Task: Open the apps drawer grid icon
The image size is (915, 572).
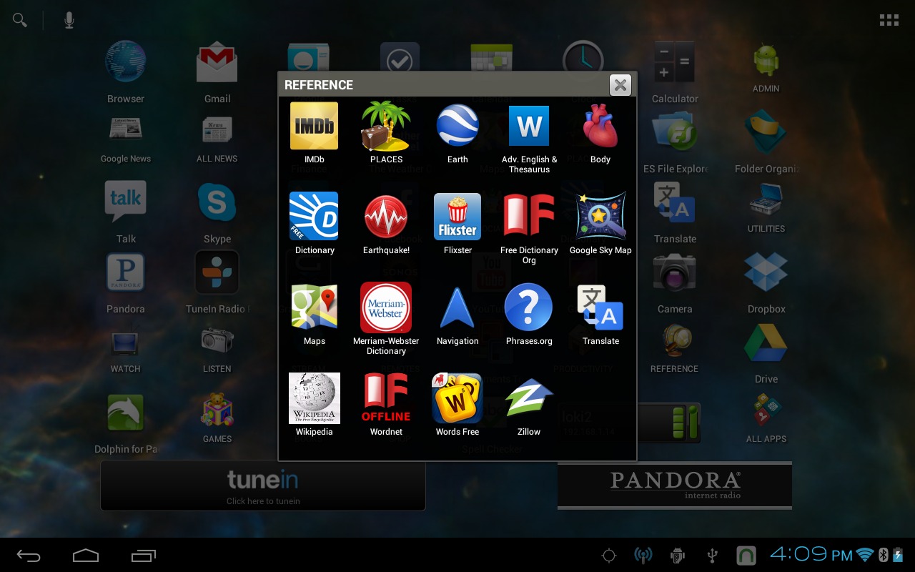Action: coord(889,20)
